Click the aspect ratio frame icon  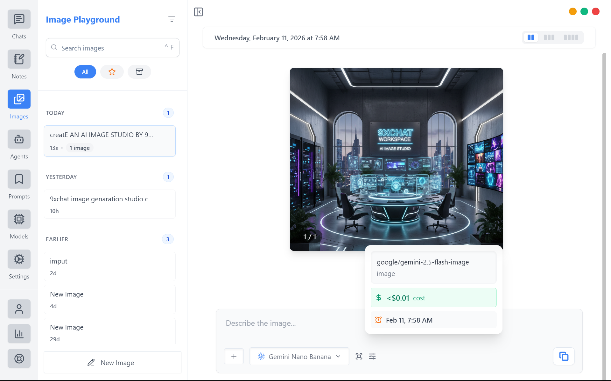coord(359,356)
